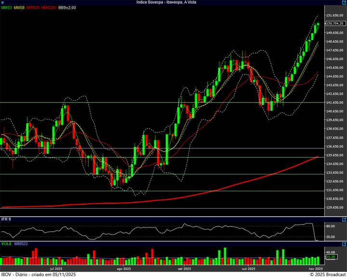Open the VOL$ volume indicator label

click(x=6, y=244)
